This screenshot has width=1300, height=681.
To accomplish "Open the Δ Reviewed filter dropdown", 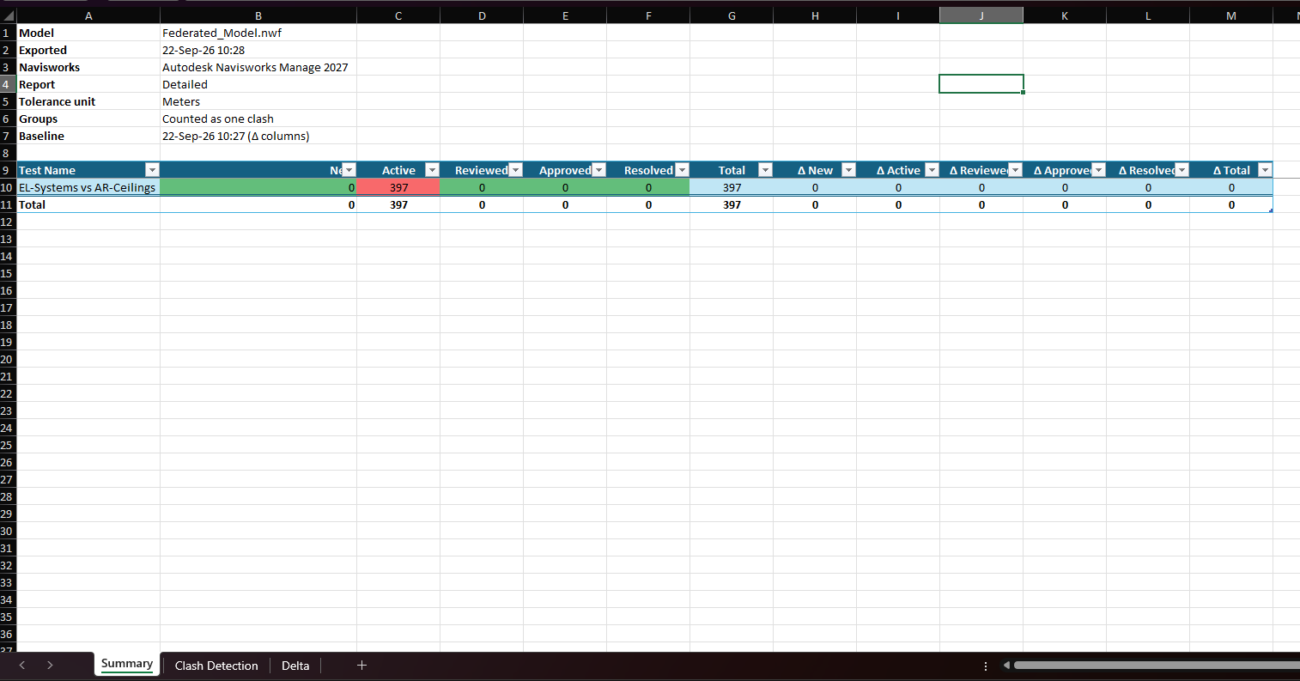I will click(1015, 170).
